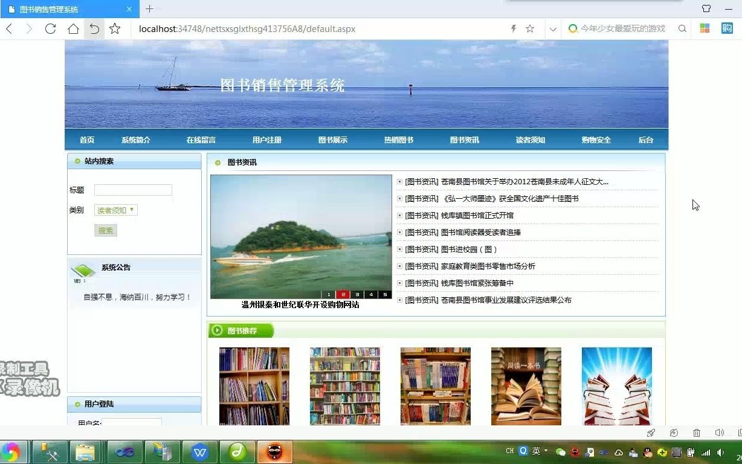The height and width of the screenshot is (464, 742).
Task: Click the browser refresh icon
Action: 51,29
